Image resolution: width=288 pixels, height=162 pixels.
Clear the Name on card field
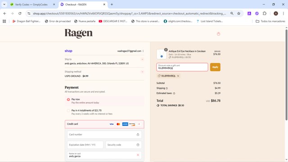138,155
